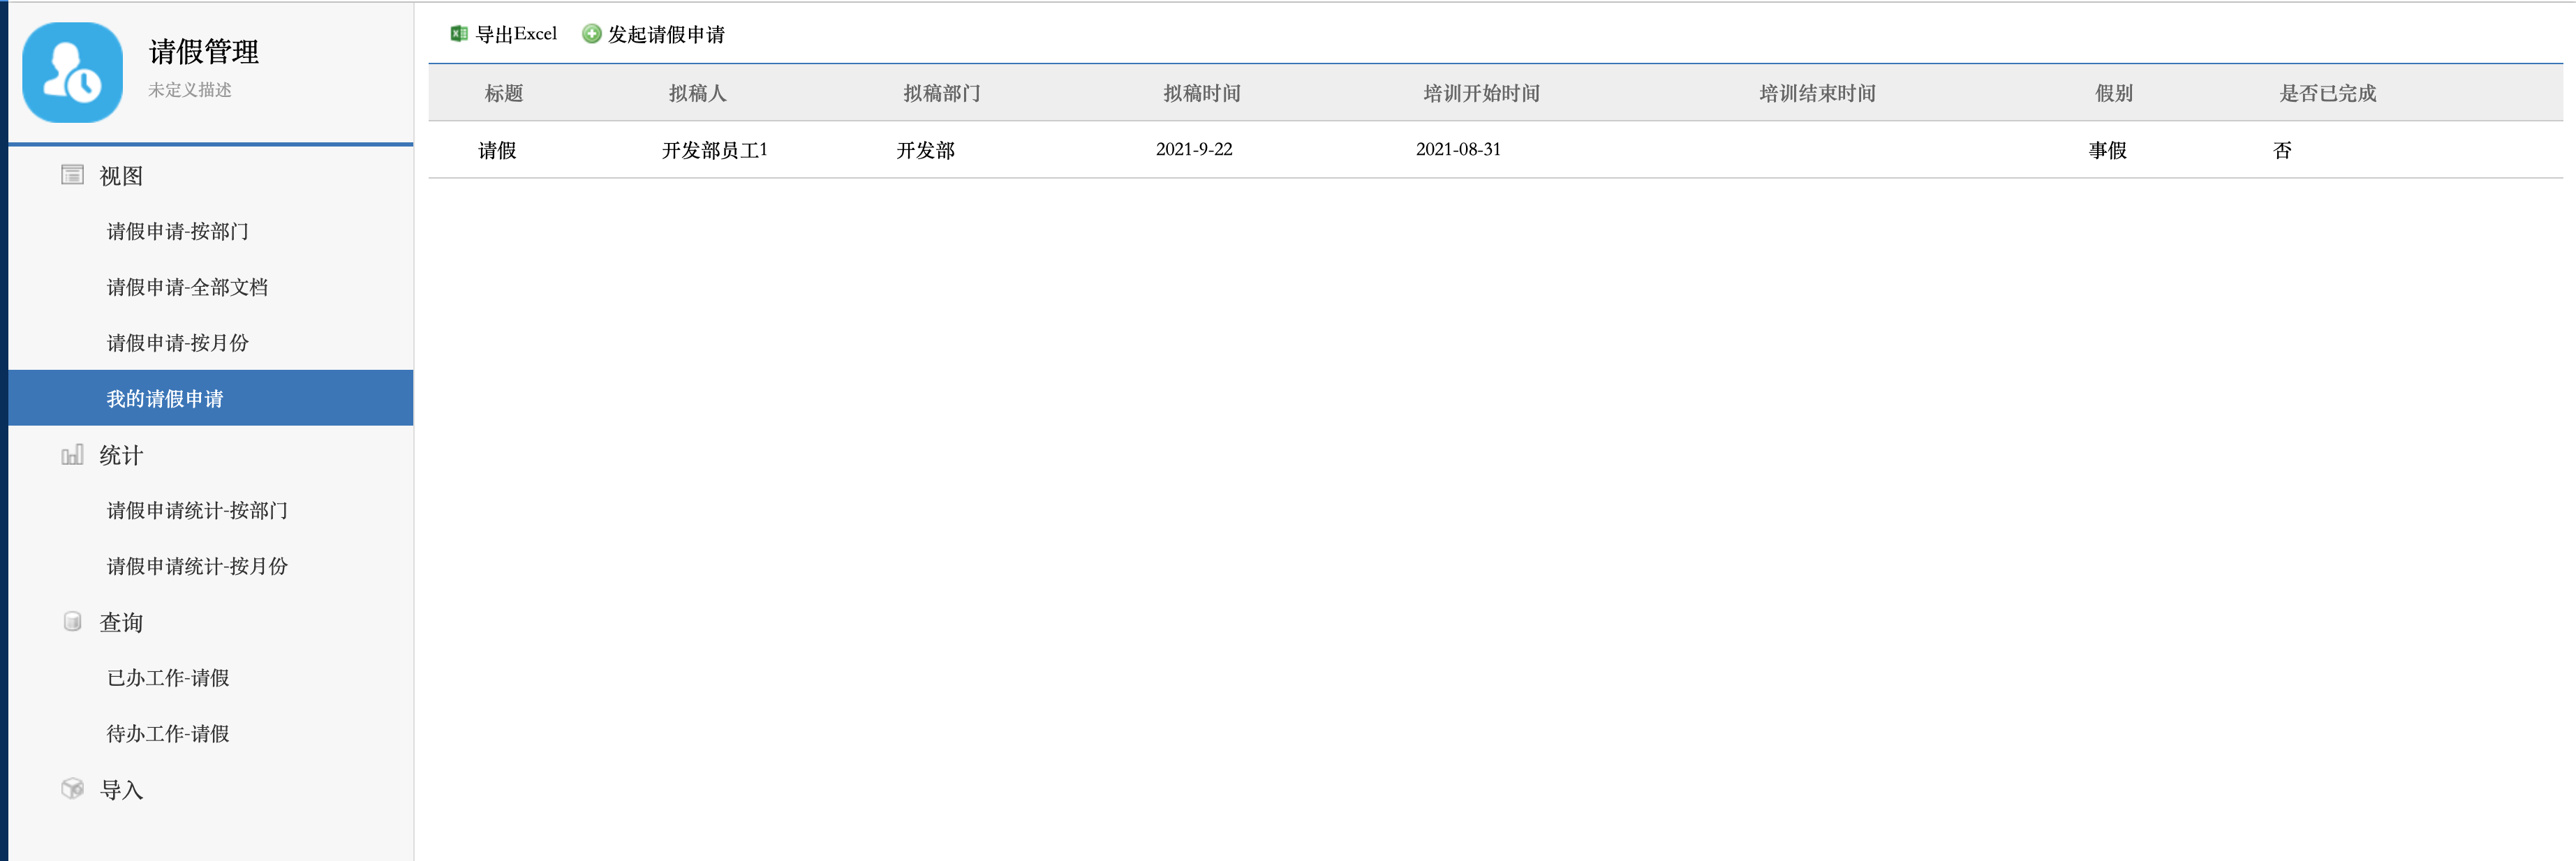Click the 标题 column header

click(504, 93)
